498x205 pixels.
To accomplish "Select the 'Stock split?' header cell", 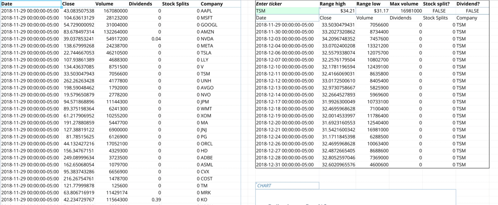I will click(439, 4).
